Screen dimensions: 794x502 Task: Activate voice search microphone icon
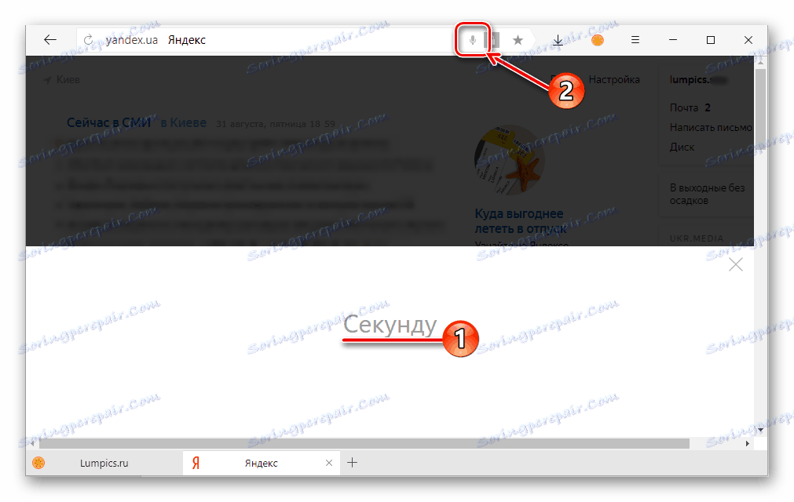[473, 40]
